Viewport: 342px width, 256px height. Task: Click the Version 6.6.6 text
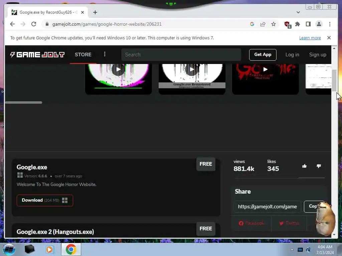[35, 176]
